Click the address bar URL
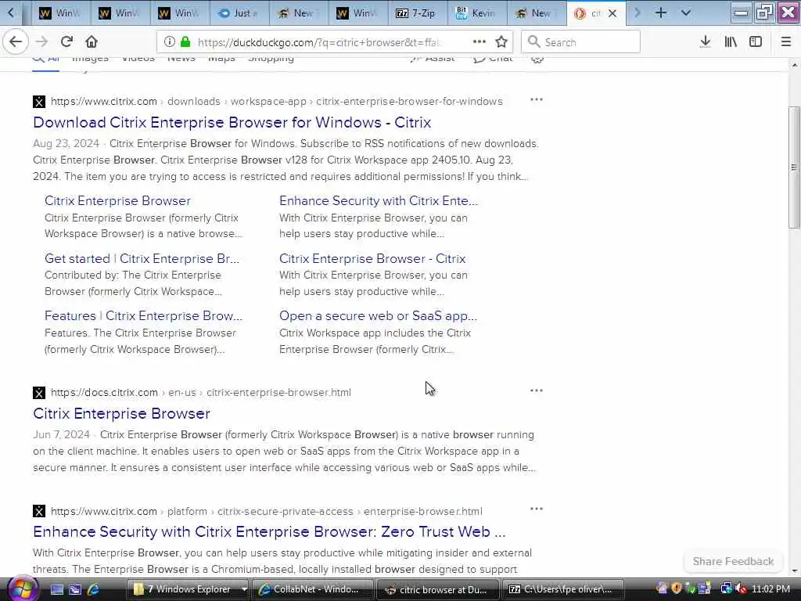801x601 pixels. tap(319, 42)
